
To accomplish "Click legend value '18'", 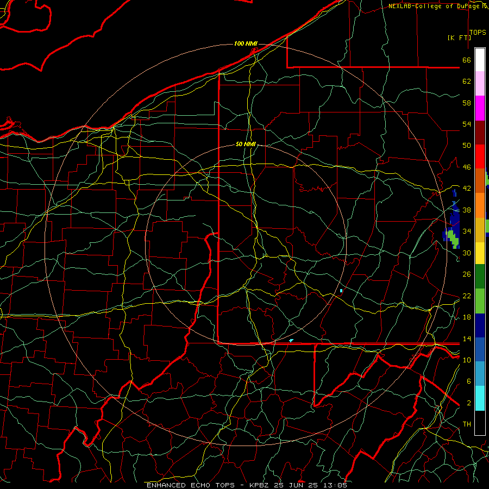I will click(x=467, y=317).
